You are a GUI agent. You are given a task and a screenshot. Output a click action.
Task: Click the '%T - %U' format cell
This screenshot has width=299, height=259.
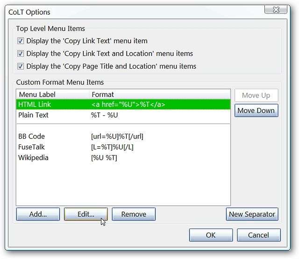tap(104, 115)
